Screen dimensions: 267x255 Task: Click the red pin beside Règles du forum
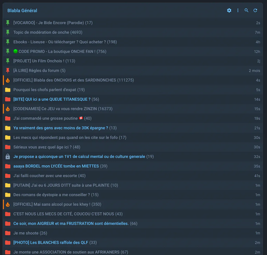[8, 71]
